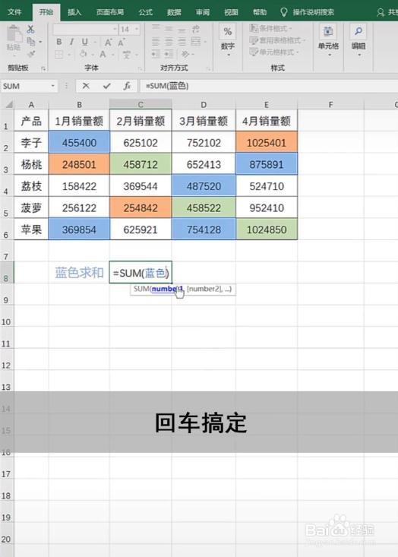Image resolution: width=398 pixels, height=557 pixels.
Task: Switch to the View (视图) tab
Action: (x=231, y=12)
